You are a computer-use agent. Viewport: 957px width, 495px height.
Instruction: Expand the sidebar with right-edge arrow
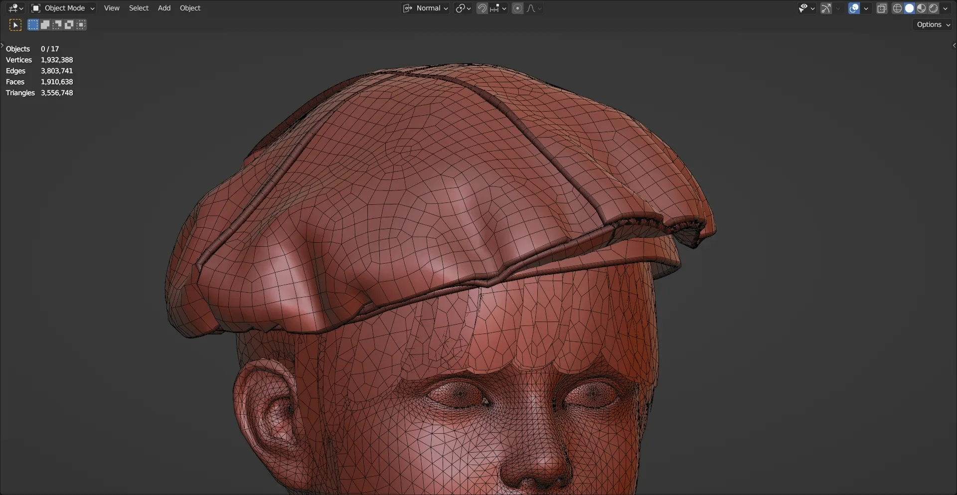click(x=954, y=45)
